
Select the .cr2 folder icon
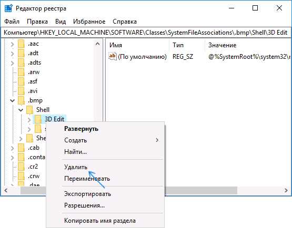[21, 167]
